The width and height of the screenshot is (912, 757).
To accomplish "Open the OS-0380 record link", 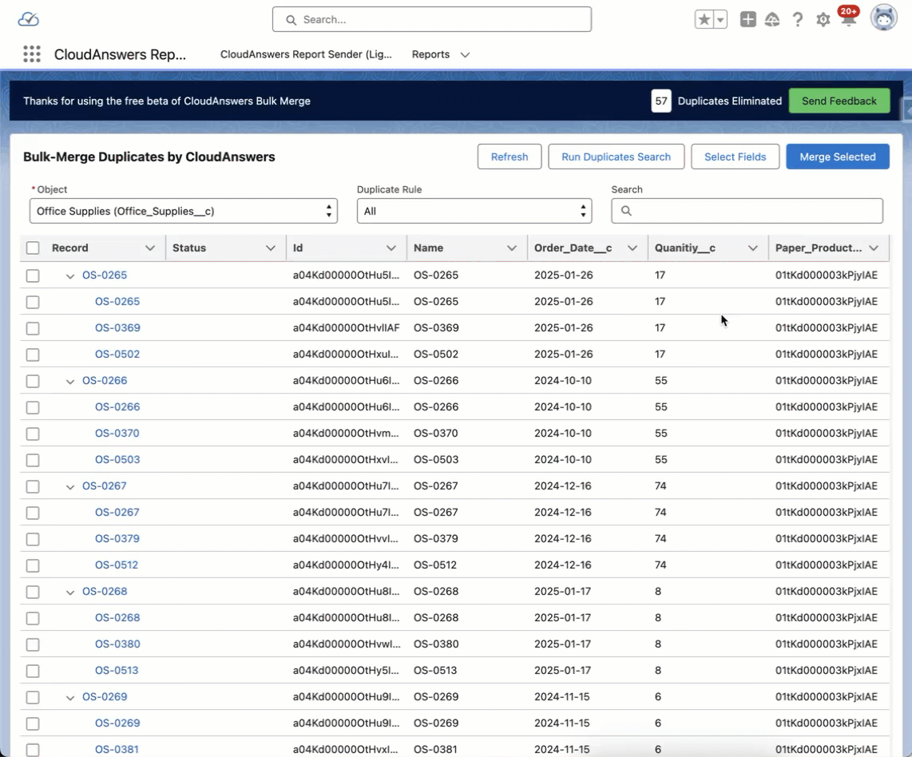I will point(117,644).
